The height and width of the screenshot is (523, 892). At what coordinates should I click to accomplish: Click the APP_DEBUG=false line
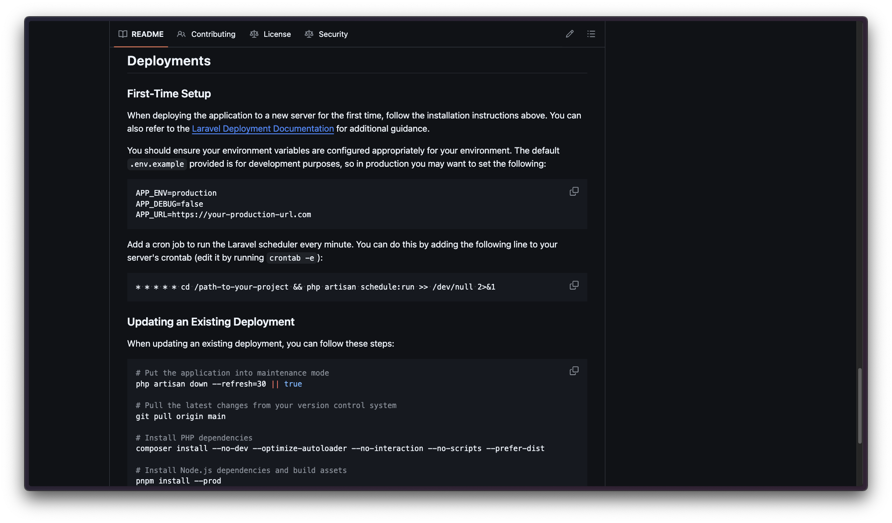(169, 204)
